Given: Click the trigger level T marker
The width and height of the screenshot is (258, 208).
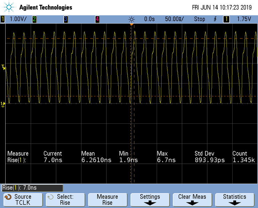Looking at the screenshot, I should 4,67.
